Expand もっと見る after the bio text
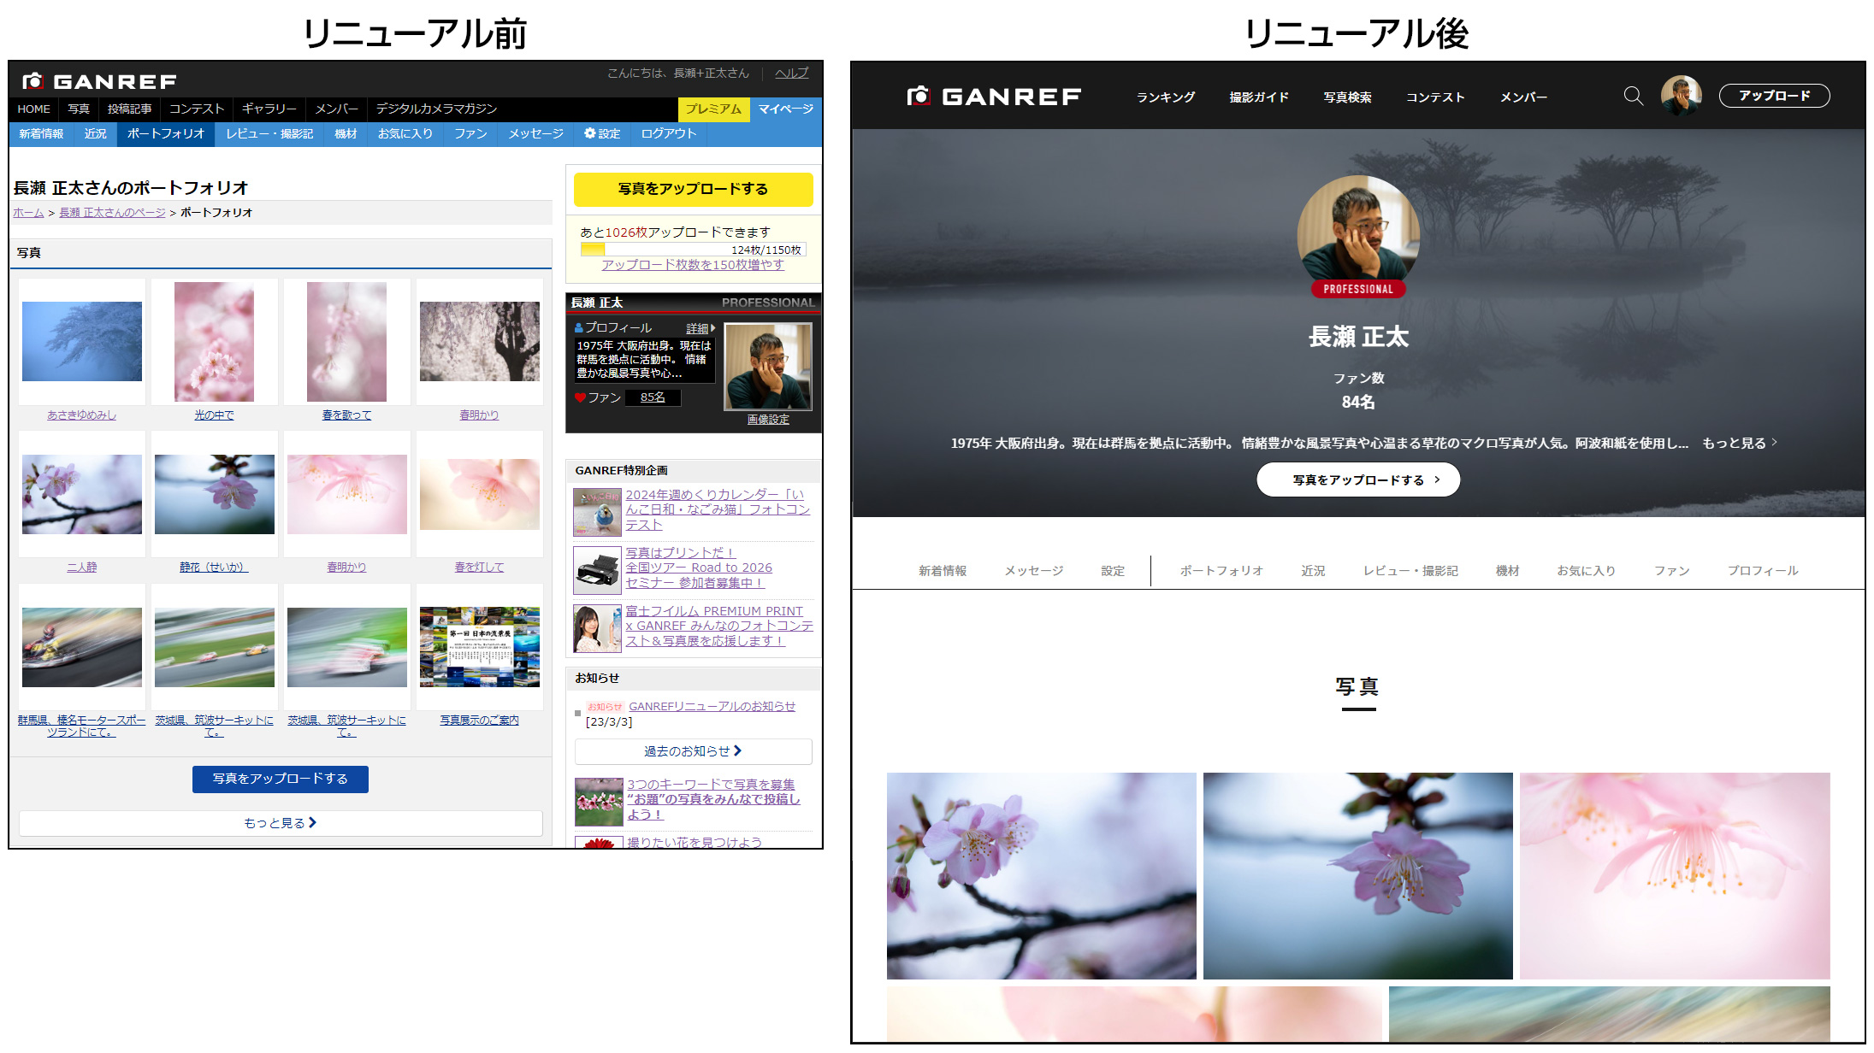 pos(1739,443)
